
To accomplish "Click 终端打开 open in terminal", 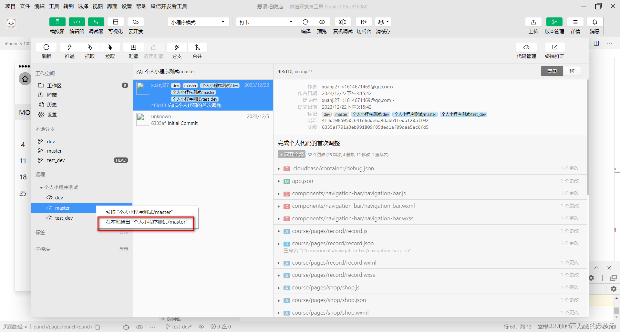I will tap(554, 47).
